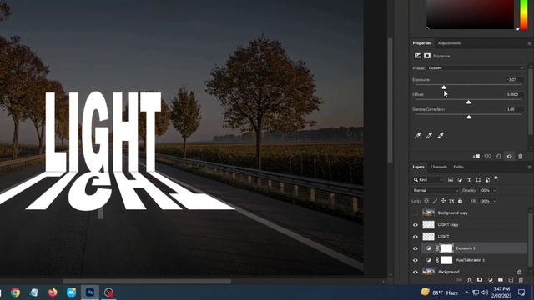The width and height of the screenshot is (534, 300).
Task: Hide the Exposure 1 adjustment layer
Action: 416,248
